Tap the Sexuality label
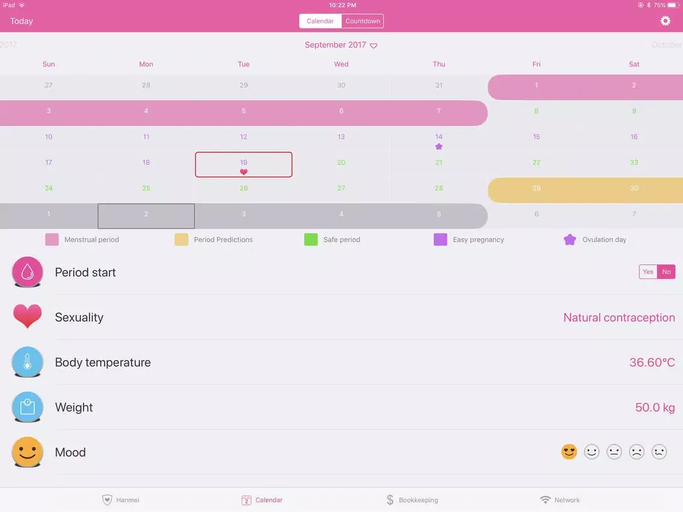Viewport: 683px width, 512px height. tap(79, 317)
